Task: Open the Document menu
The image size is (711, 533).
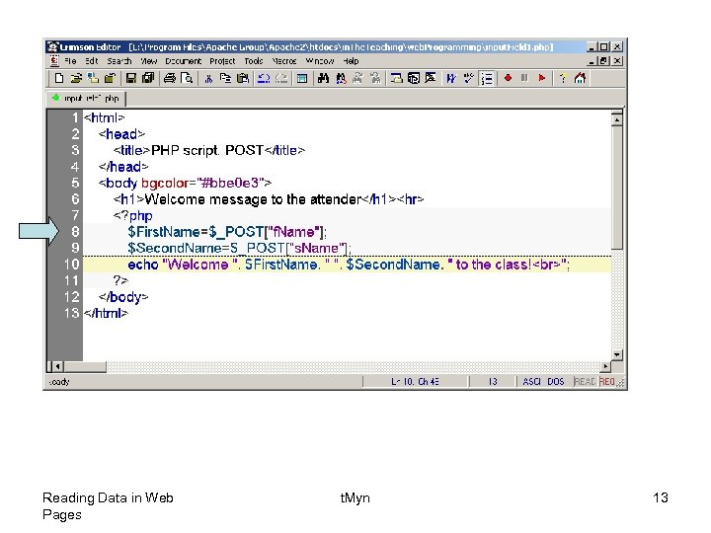Action: click(184, 61)
